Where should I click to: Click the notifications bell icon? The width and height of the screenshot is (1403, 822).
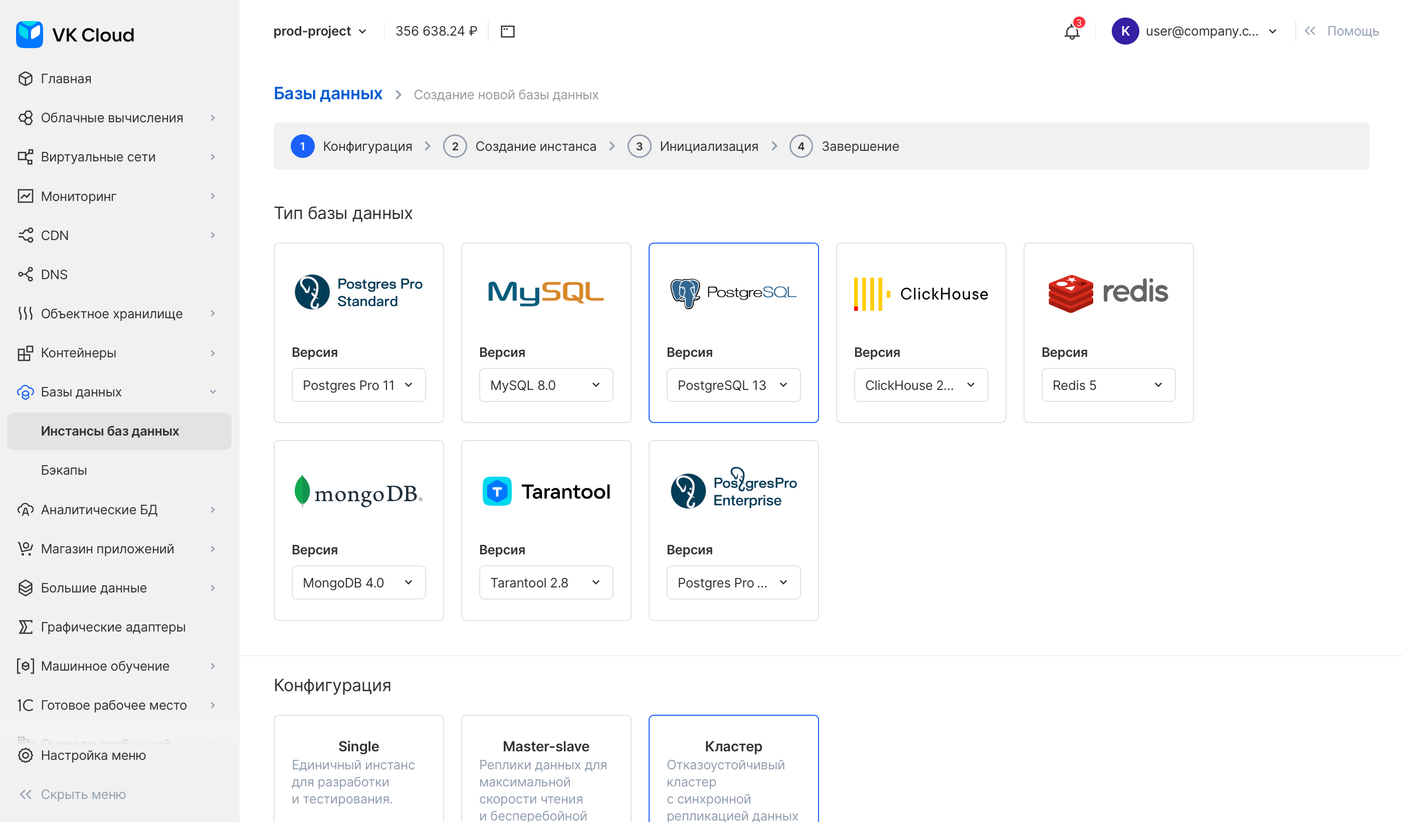tap(1071, 32)
